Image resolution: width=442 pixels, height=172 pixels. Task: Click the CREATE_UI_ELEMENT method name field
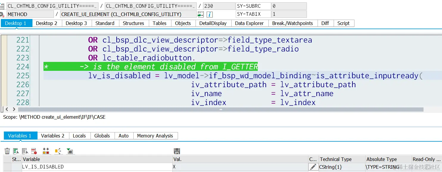point(128,14)
